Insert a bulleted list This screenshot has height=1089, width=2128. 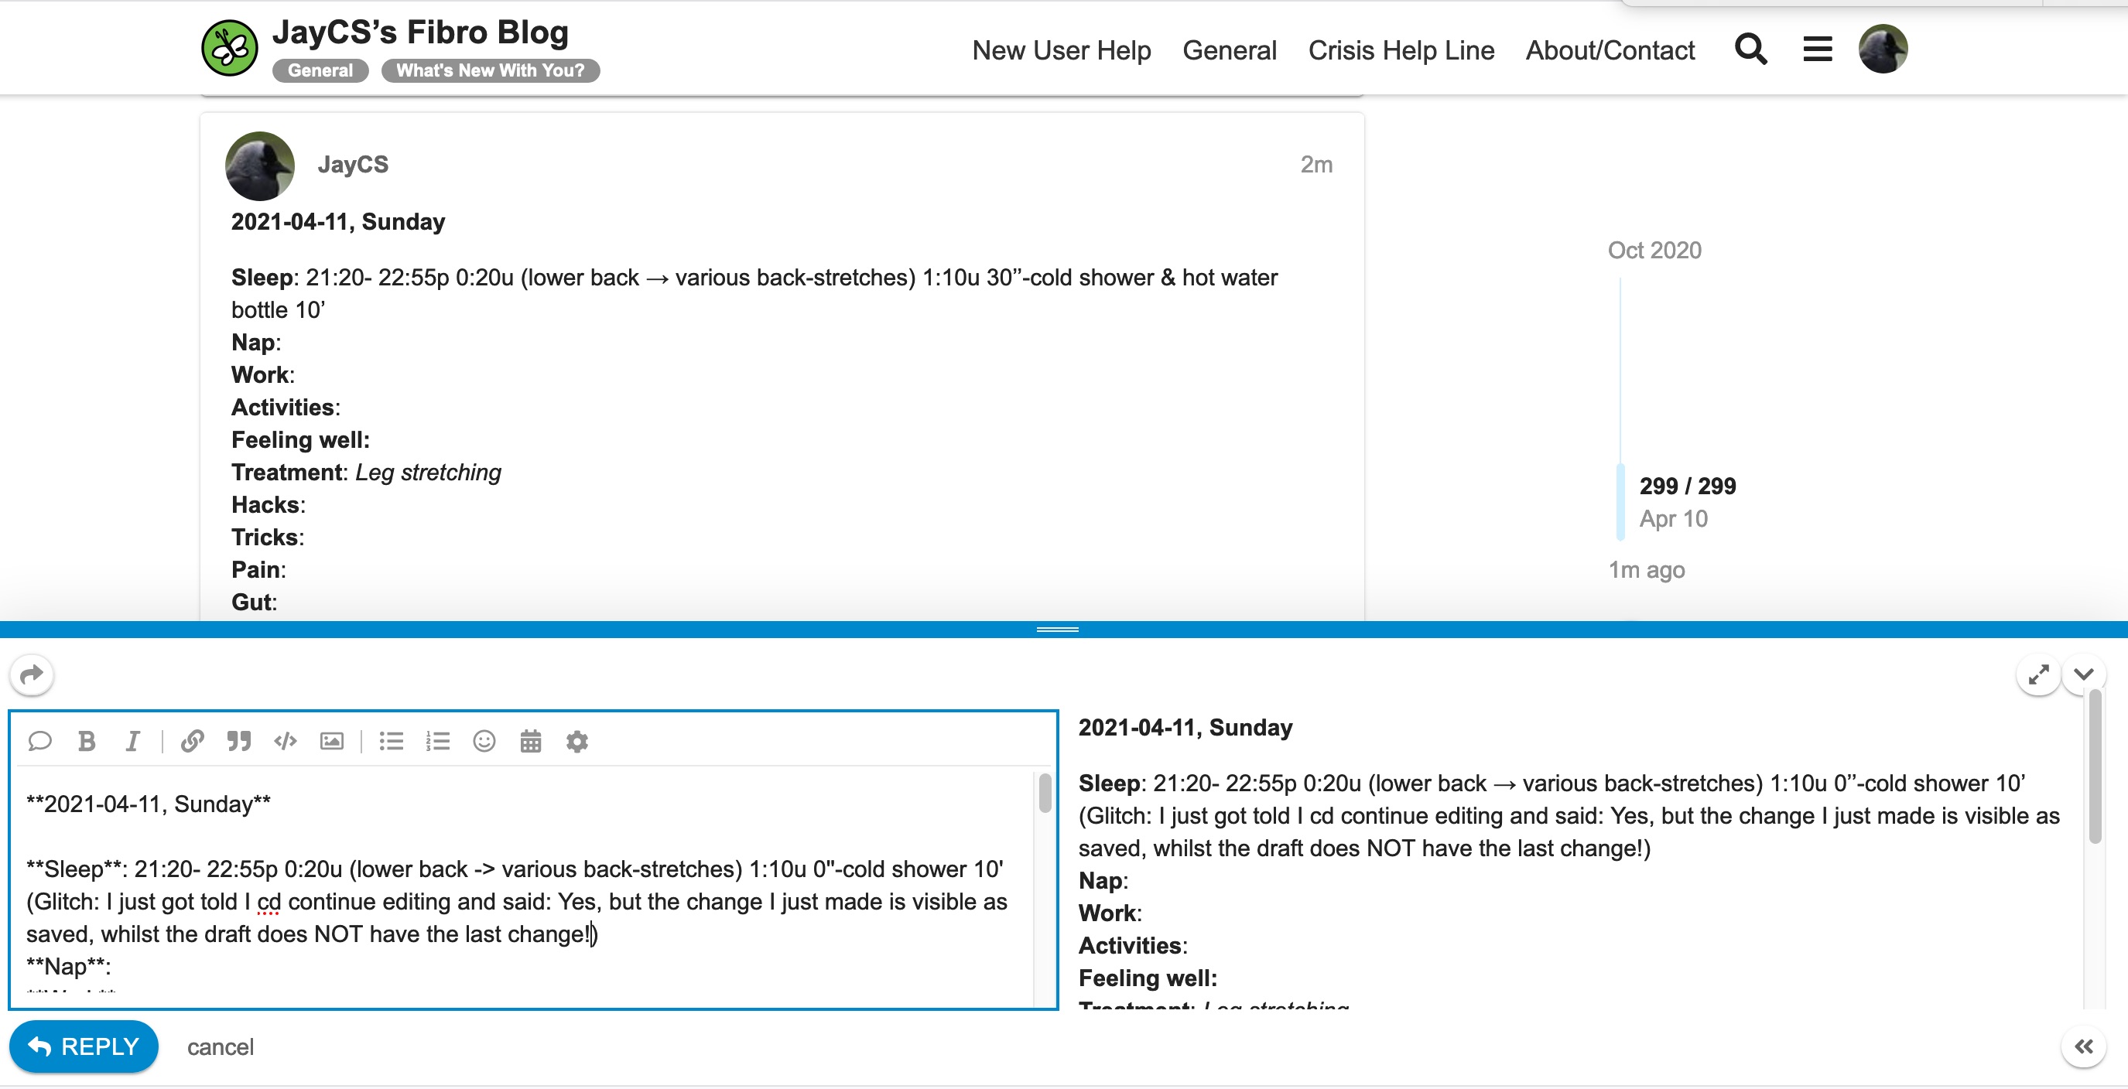[392, 741]
